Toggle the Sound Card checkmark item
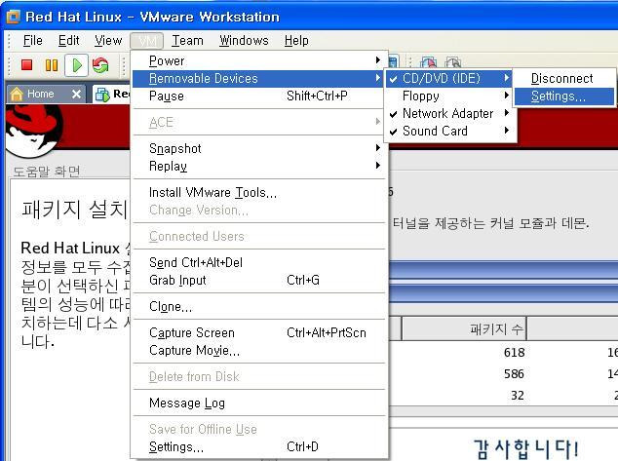The width and height of the screenshot is (618, 461). (449, 131)
